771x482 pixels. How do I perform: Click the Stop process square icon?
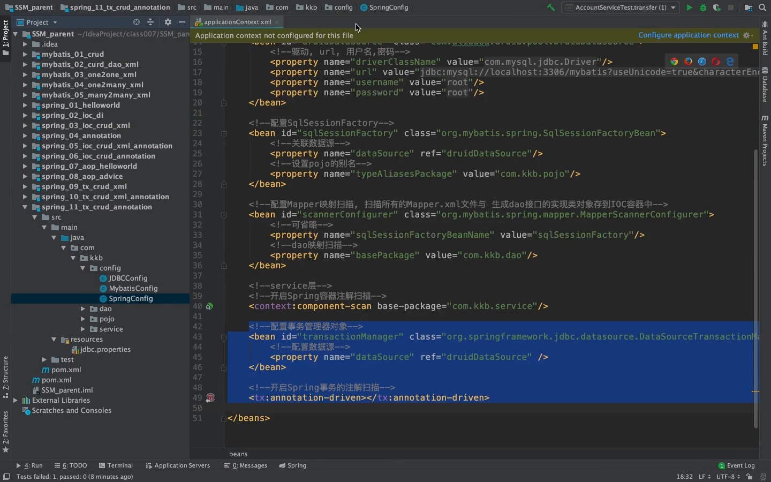tap(731, 7)
